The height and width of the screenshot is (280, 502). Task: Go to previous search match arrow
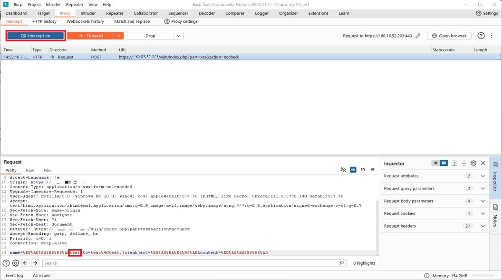[x=25, y=263]
